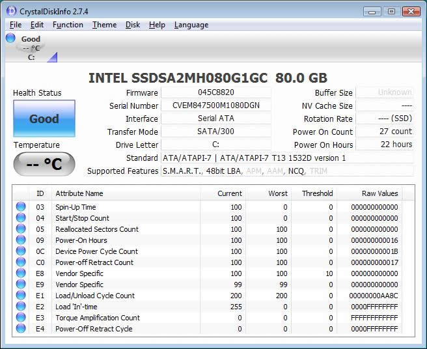Click the Raw Values column header
Screen dimensions: 427x349
point(370,193)
